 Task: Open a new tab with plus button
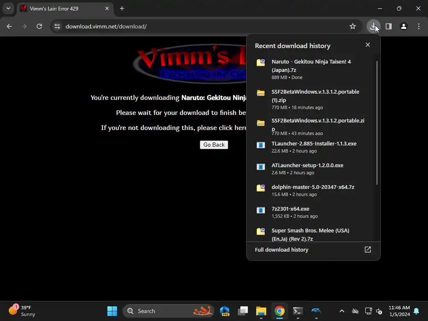point(122,8)
